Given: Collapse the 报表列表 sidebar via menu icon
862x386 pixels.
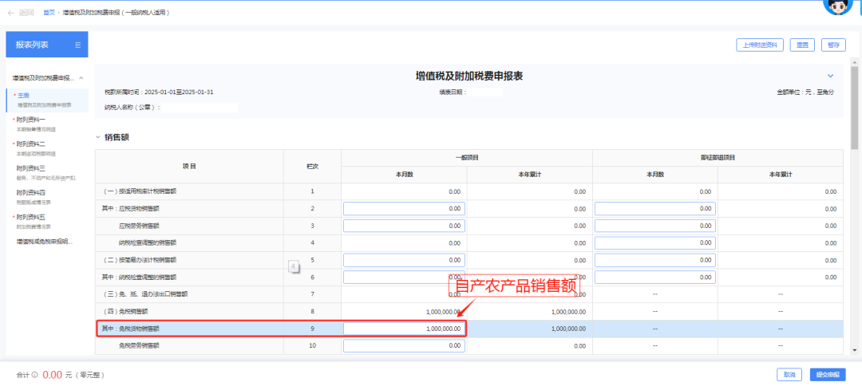Looking at the screenshot, I should click(x=77, y=45).
